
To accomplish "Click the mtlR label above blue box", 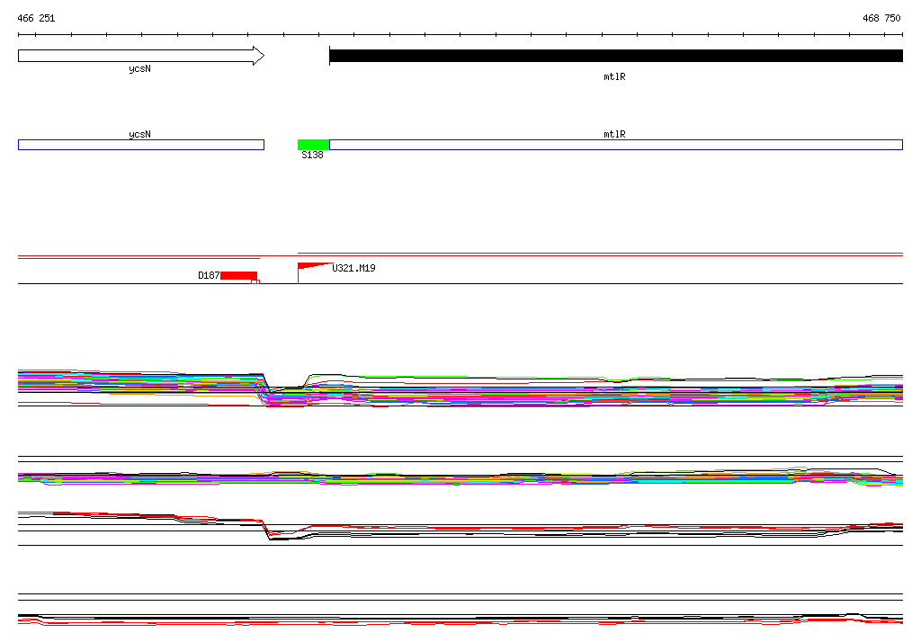I will click(614, 135).
